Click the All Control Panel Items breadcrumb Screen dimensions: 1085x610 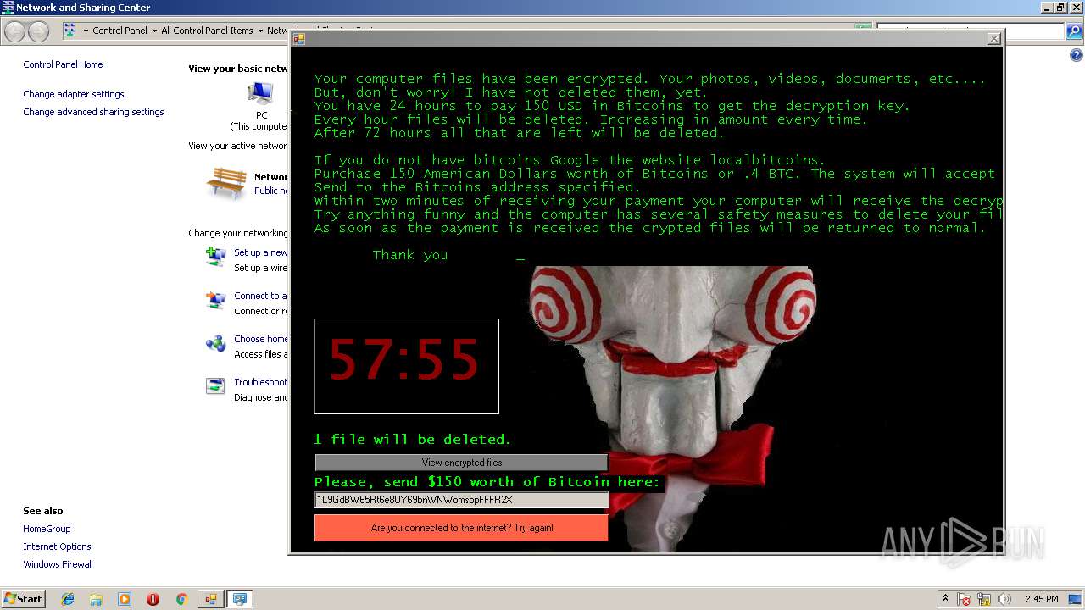click(207, 30)
